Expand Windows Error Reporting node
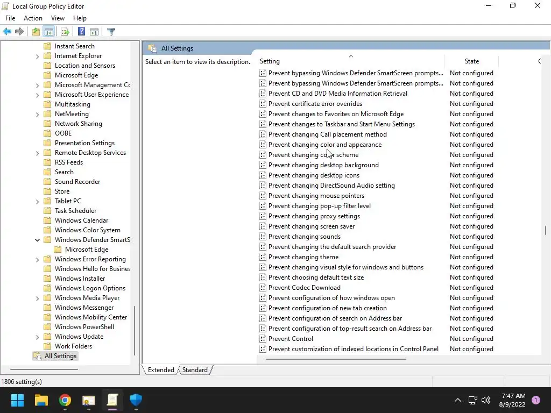This screenshot has height=413, width=551. [37, 259]
